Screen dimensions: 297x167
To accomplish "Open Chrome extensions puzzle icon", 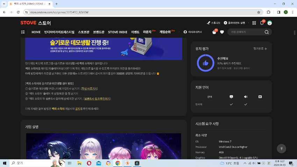I will coord(268,12).
